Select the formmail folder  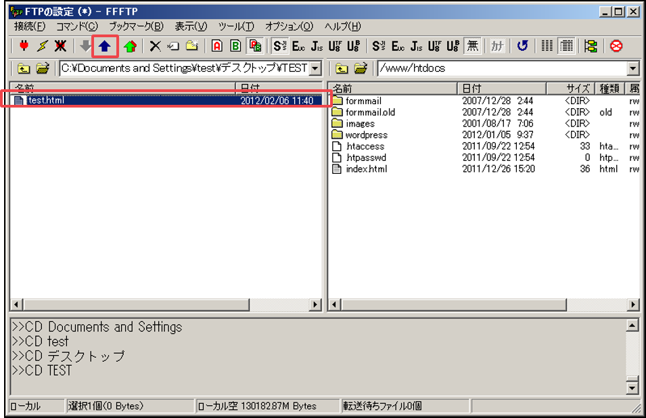(x=363, y=101)
